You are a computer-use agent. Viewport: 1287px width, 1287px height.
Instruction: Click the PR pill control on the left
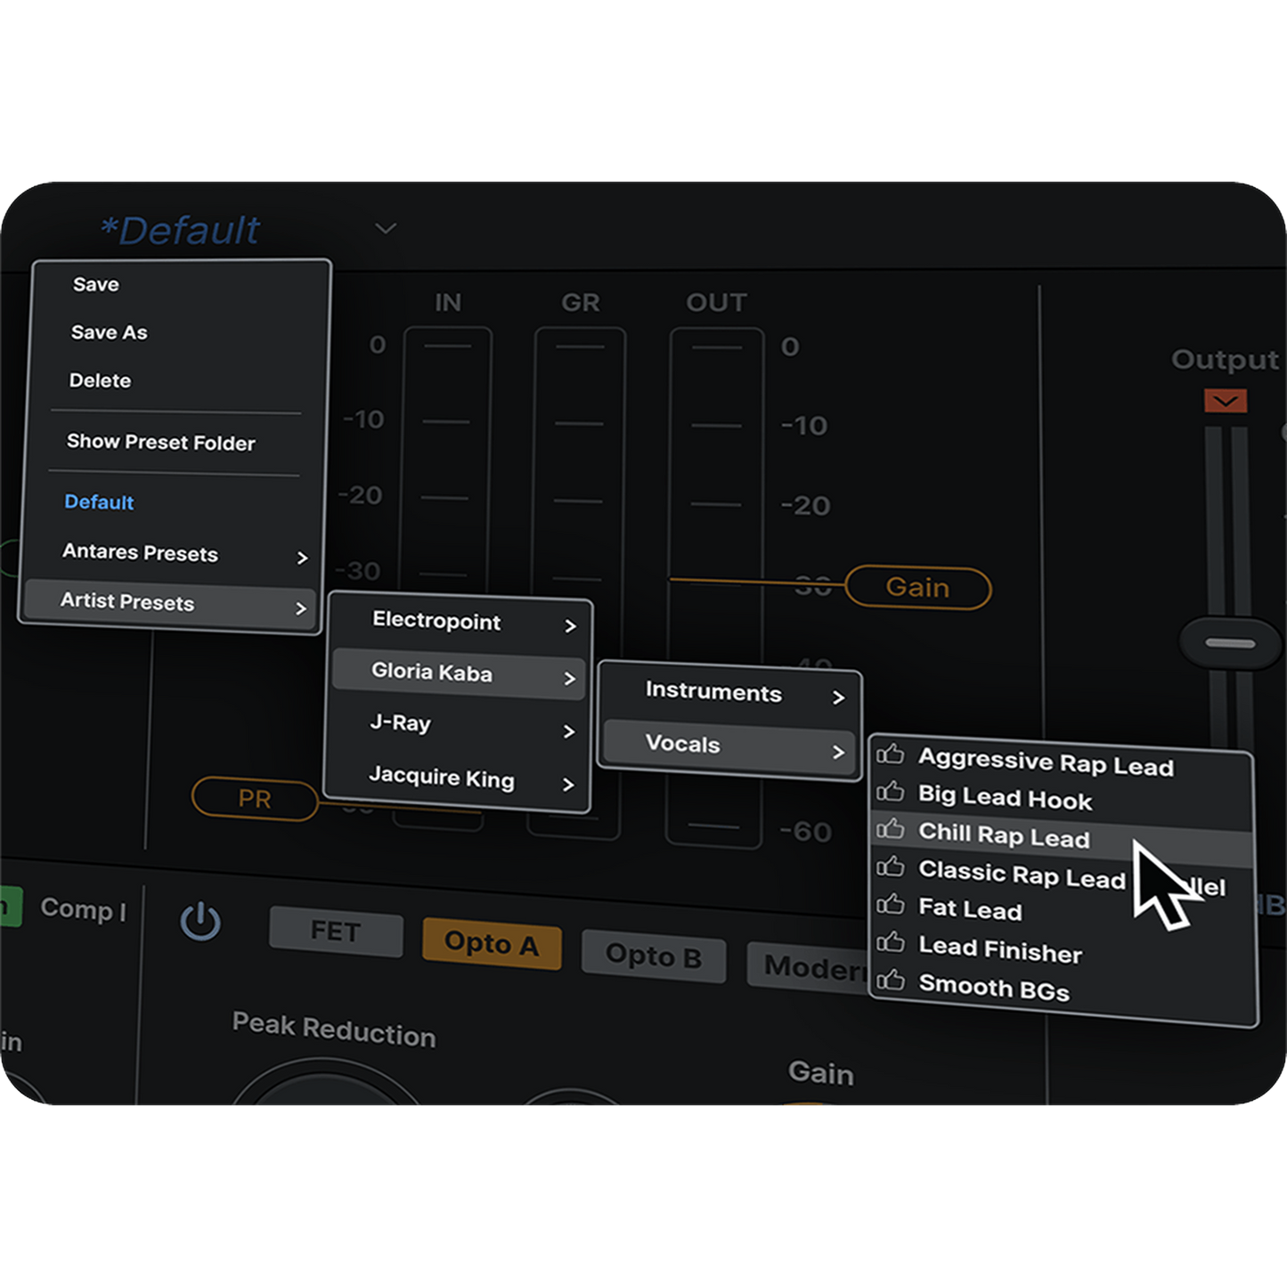pyautogui.click(x=255, y=800)
